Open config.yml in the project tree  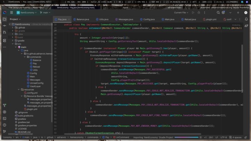coord(32,93)
